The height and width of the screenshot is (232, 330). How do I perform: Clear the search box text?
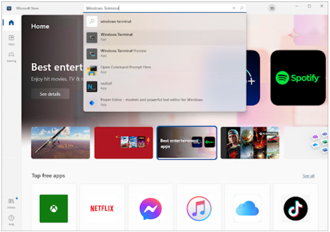(x=234, y=8)
